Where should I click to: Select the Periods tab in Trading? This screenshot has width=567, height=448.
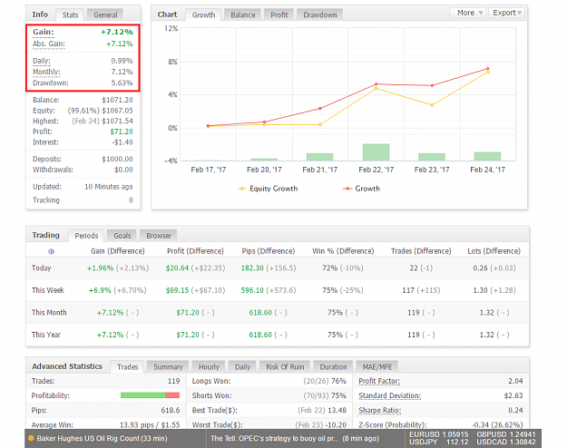click(x=86, y=236)
